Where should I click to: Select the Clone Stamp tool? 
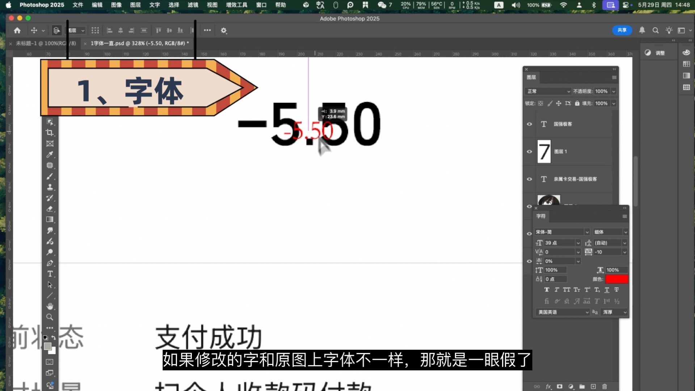pos(50,187)
